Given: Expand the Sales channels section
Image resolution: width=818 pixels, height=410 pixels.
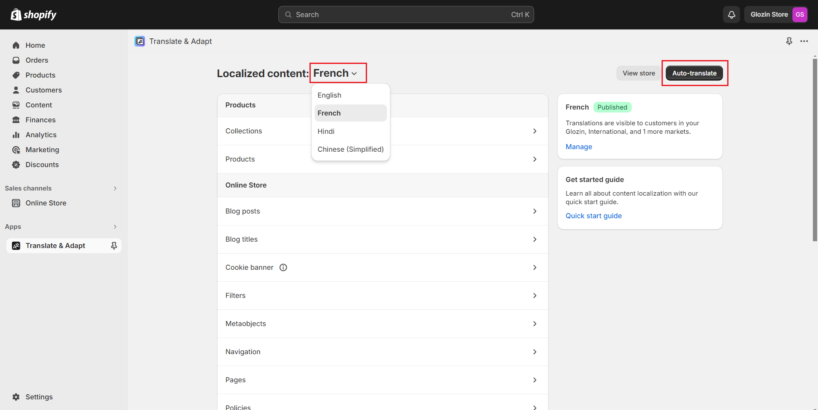Looking at the screenshot, I should (115, 188).
